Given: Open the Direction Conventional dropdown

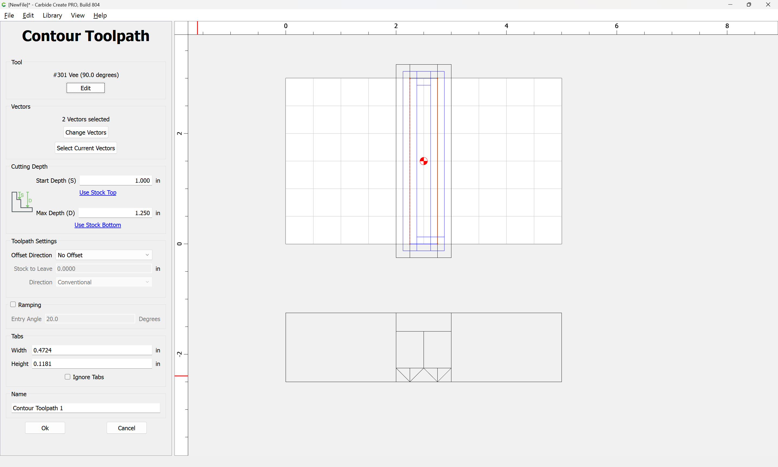Looking at the screenshot, I should (104, 282).
